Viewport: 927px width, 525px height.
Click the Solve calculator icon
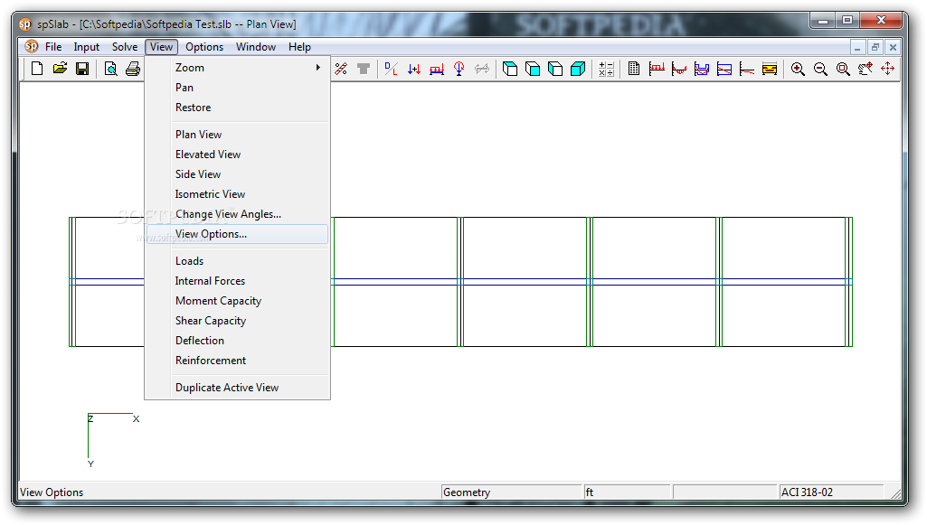(606, 69)
